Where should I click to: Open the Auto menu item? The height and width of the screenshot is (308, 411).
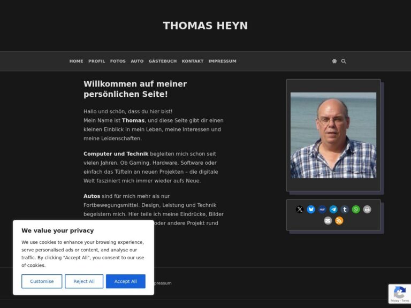click(137, 61)
